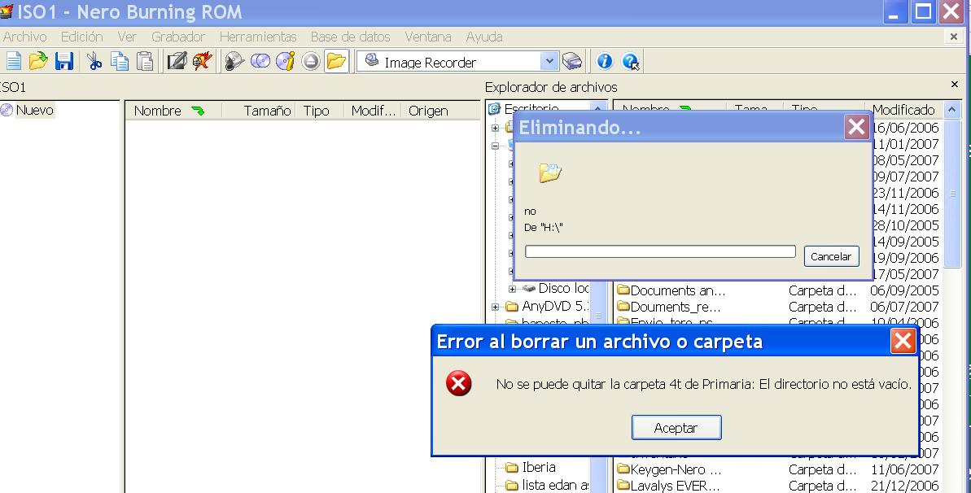Sort ISO1 list by Nombre column
The image size is (971, 493).
pyautogui.click(x=173, y=111)
